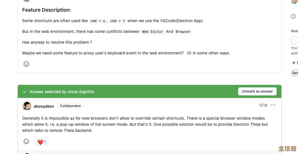298x154 pixels.
Task: Click the heart reaction on the answer
Action: pyautogui.click(x=41, y=142)
